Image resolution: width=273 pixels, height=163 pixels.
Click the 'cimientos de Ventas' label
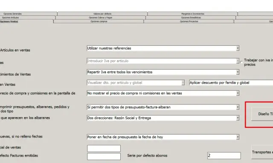[15, 74]
